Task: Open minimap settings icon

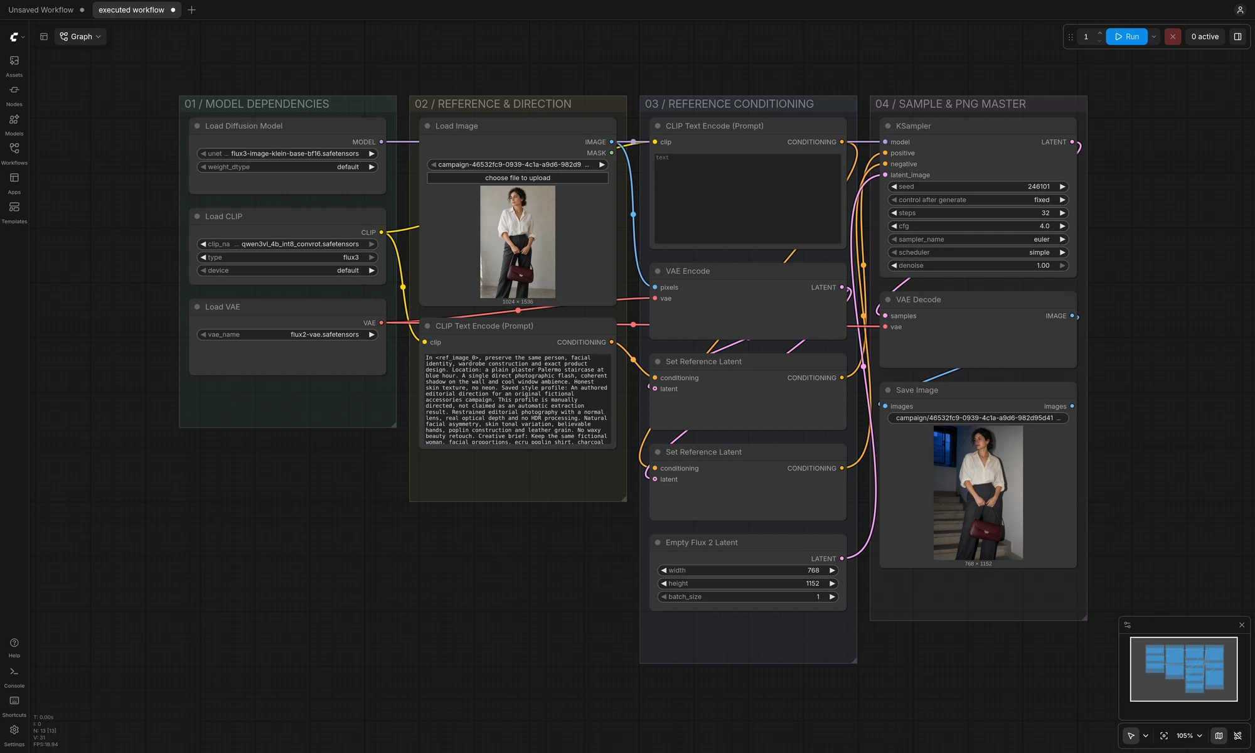Action: (x=1128, y=625)
